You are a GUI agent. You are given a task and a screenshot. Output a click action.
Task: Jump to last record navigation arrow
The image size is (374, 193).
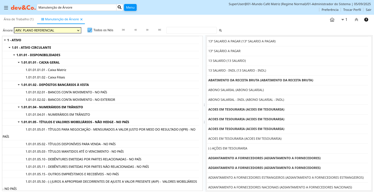(160, 30)
